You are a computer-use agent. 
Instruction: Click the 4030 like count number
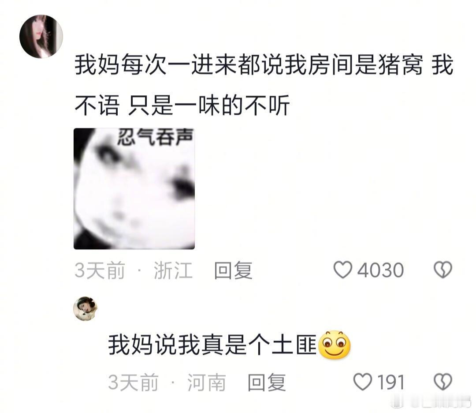pos(380,270)
